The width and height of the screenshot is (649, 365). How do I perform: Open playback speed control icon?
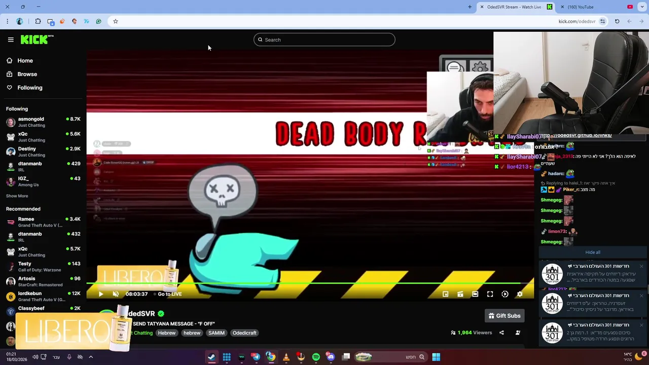[x=505, y=294]
